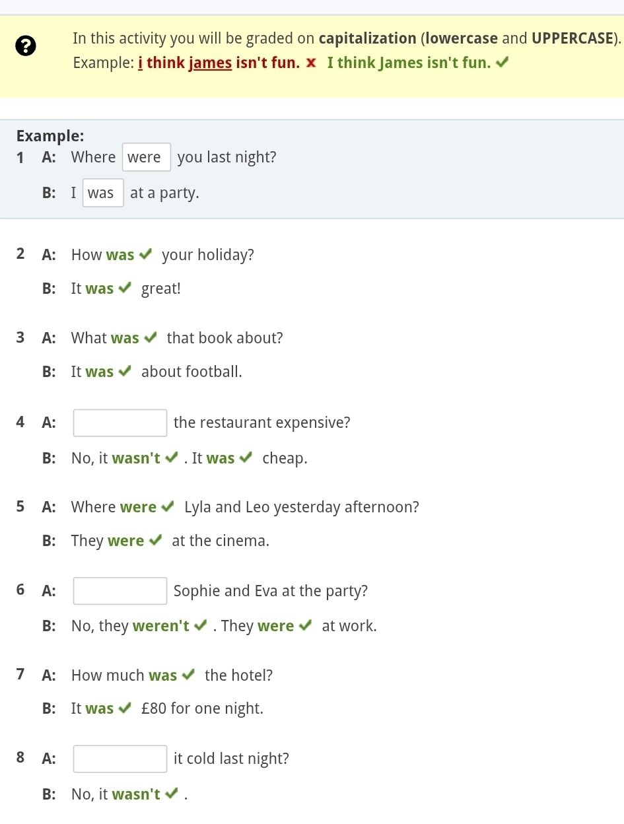Click the empty answer box before 'the restaurant expensive?'

[x=120, y=423]
